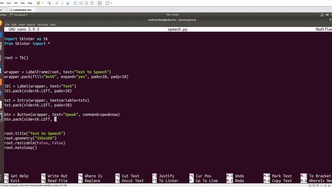Open the terminal Help menu
Screen dimensions: 332x187
(x=53, y=24)
